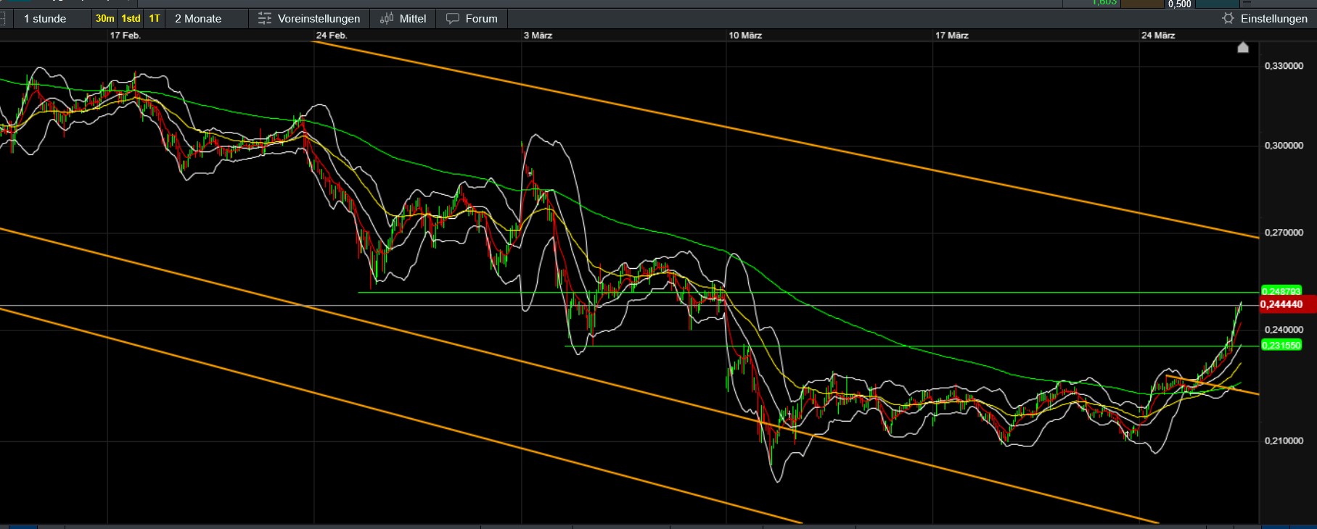1317x529 pixels.
Task: Open the Voreinstellungen presets menu
Action: click(309, 19)
